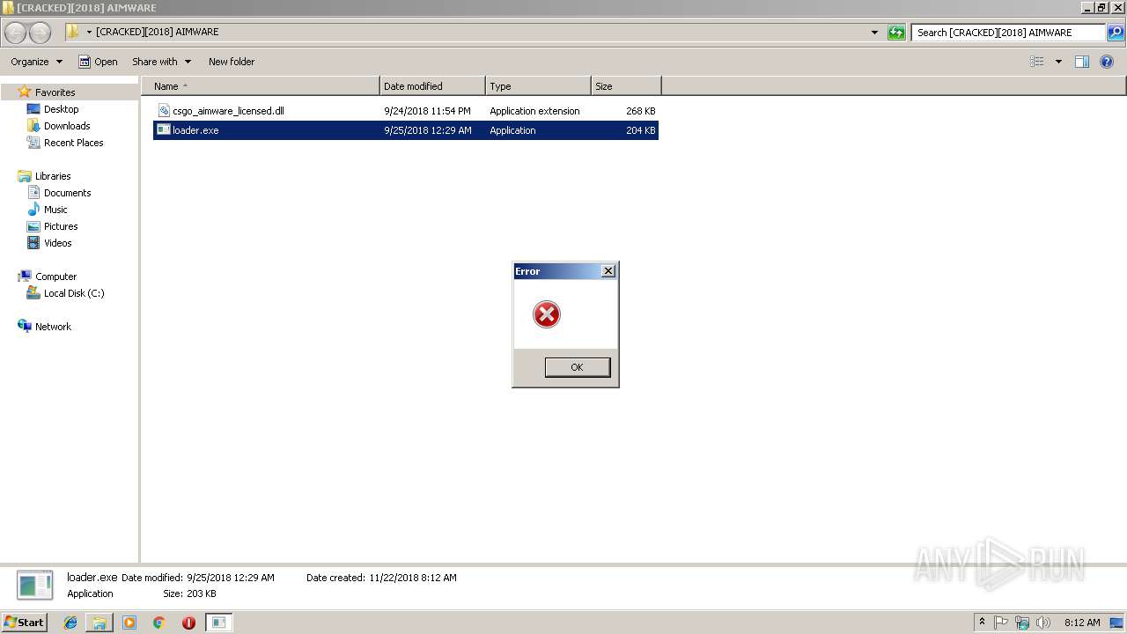This screenshot has height=634, width=1127.
Task: Select loader.exe in file list
Action: pos(406,130)
